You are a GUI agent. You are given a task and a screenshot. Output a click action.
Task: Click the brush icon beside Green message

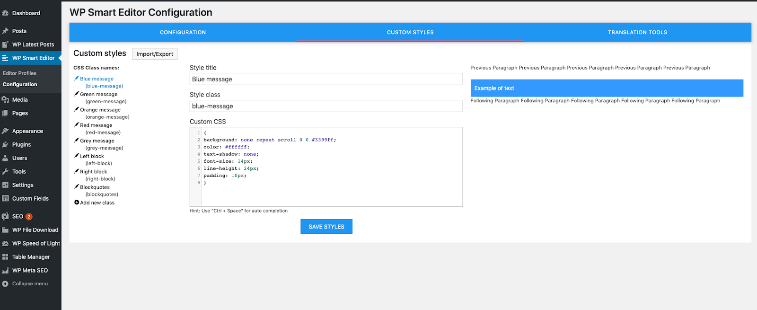tap(77, 94)
